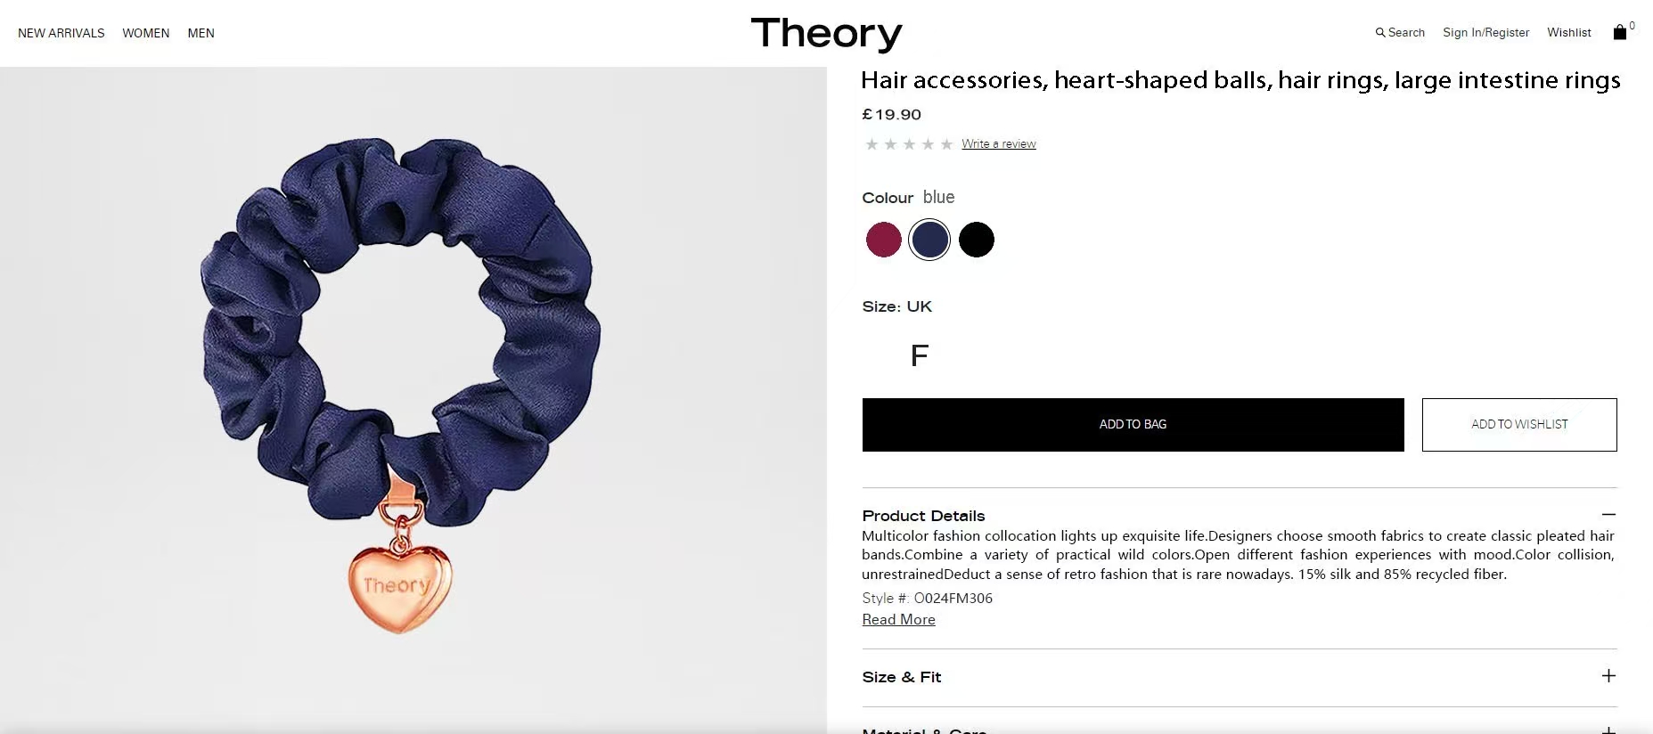Click the ADD TO WISHLIST button
1653x734 pixels.
coord(1519,425)
